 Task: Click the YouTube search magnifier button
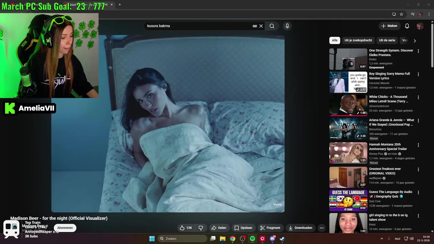pyautogui.click(x=272, y=26)
